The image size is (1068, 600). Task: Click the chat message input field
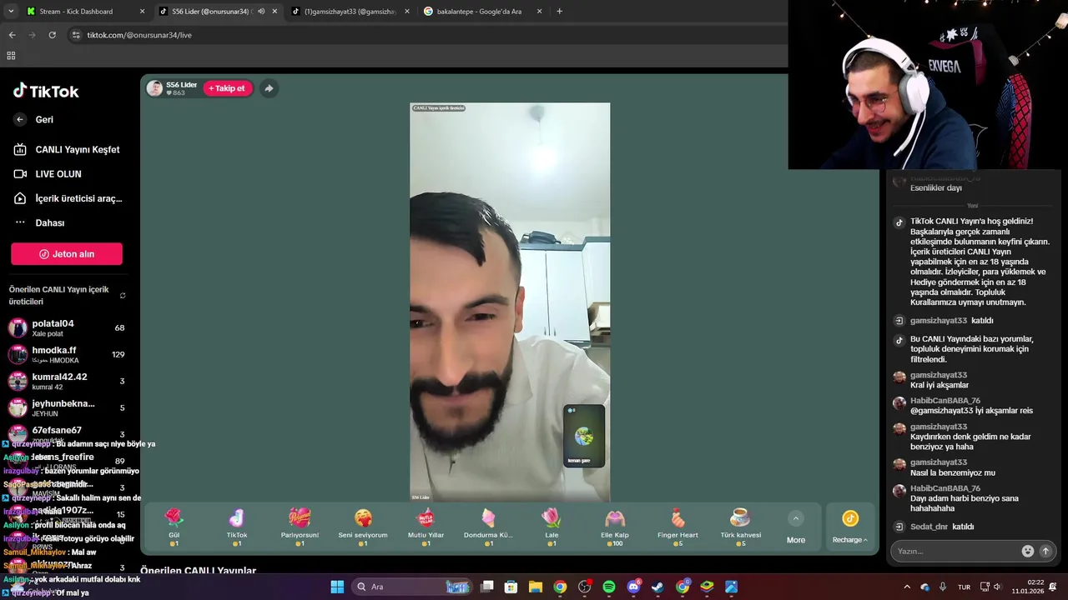point(955,551)
